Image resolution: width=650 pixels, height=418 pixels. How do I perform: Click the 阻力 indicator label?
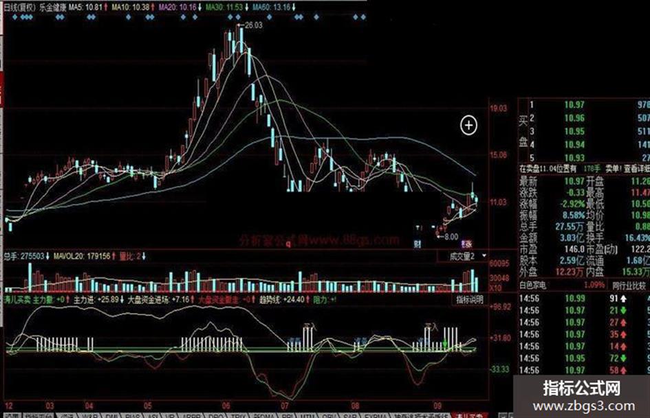[x=321, y=299]
